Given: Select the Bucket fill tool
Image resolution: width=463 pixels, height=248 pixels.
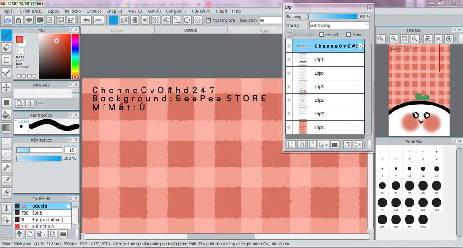Looking at the screenshot, I should 6,114.
